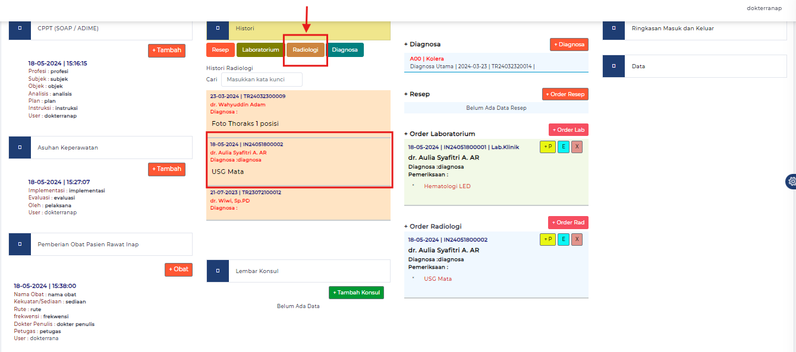This screenshot has width=796, height=352.
Task: Click the blue square icon beside CPPT (SOAP / ADIME)
Action: [20, 28]
